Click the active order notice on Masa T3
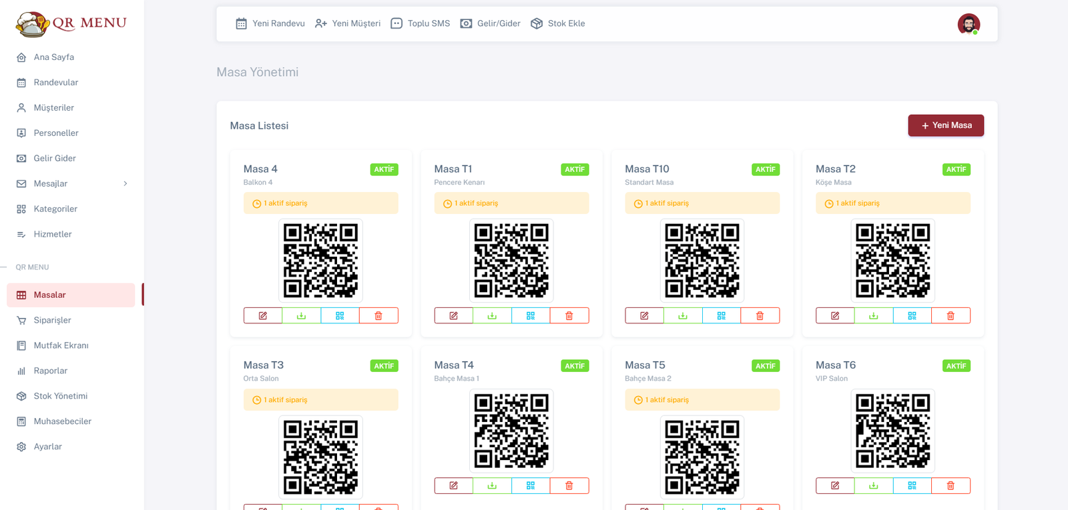Screen dimensions: 1068x510 pos(320,399)
